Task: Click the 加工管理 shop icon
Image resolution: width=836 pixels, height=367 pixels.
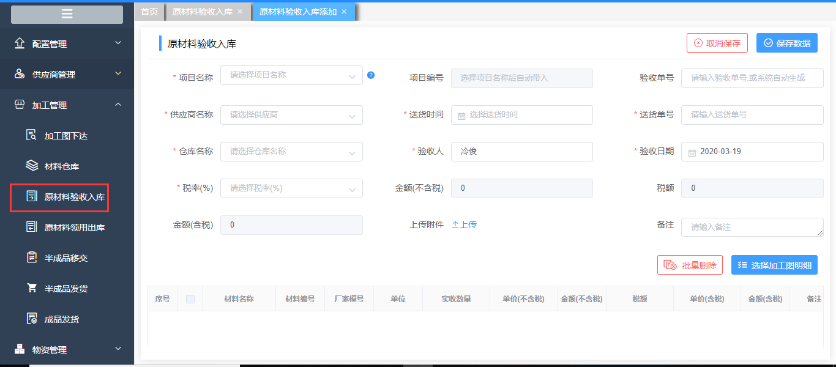Action: click(x=20, y=105)
